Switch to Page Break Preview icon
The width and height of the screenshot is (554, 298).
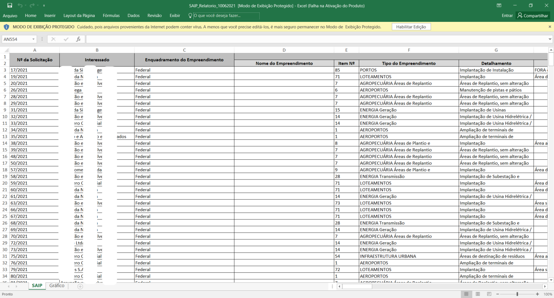click(x=489, y=294)
